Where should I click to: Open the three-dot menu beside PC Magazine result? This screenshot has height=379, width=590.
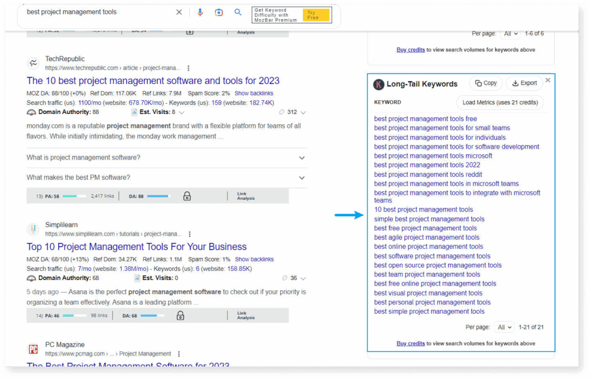[179, 354]
